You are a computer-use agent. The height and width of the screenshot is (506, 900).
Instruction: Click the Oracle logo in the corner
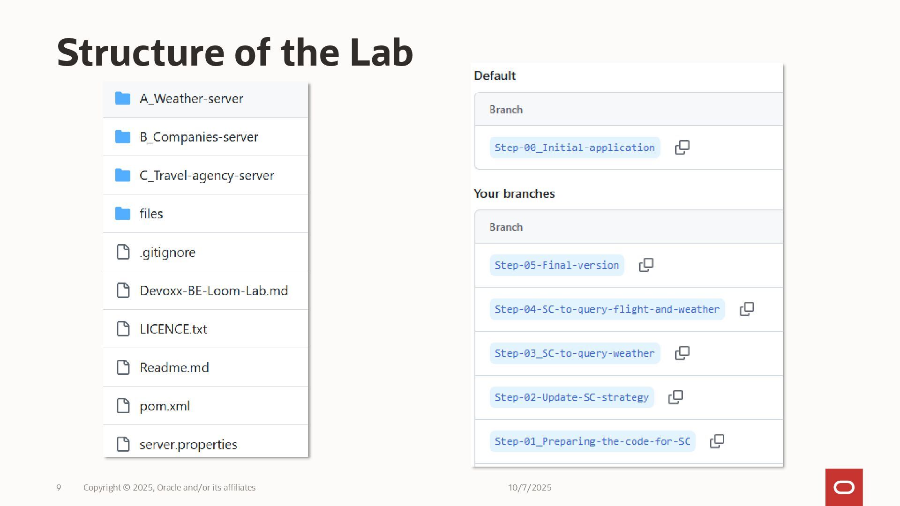844,487
